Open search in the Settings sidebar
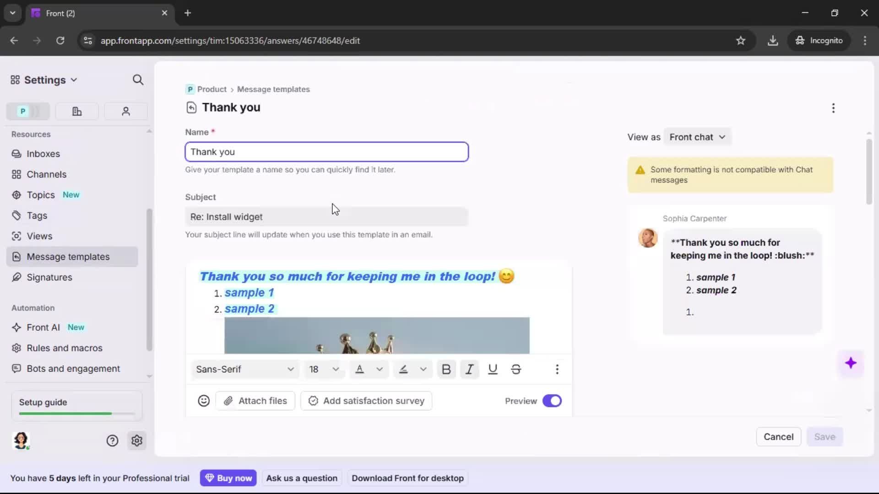879x494 pixels. [138, 80]
